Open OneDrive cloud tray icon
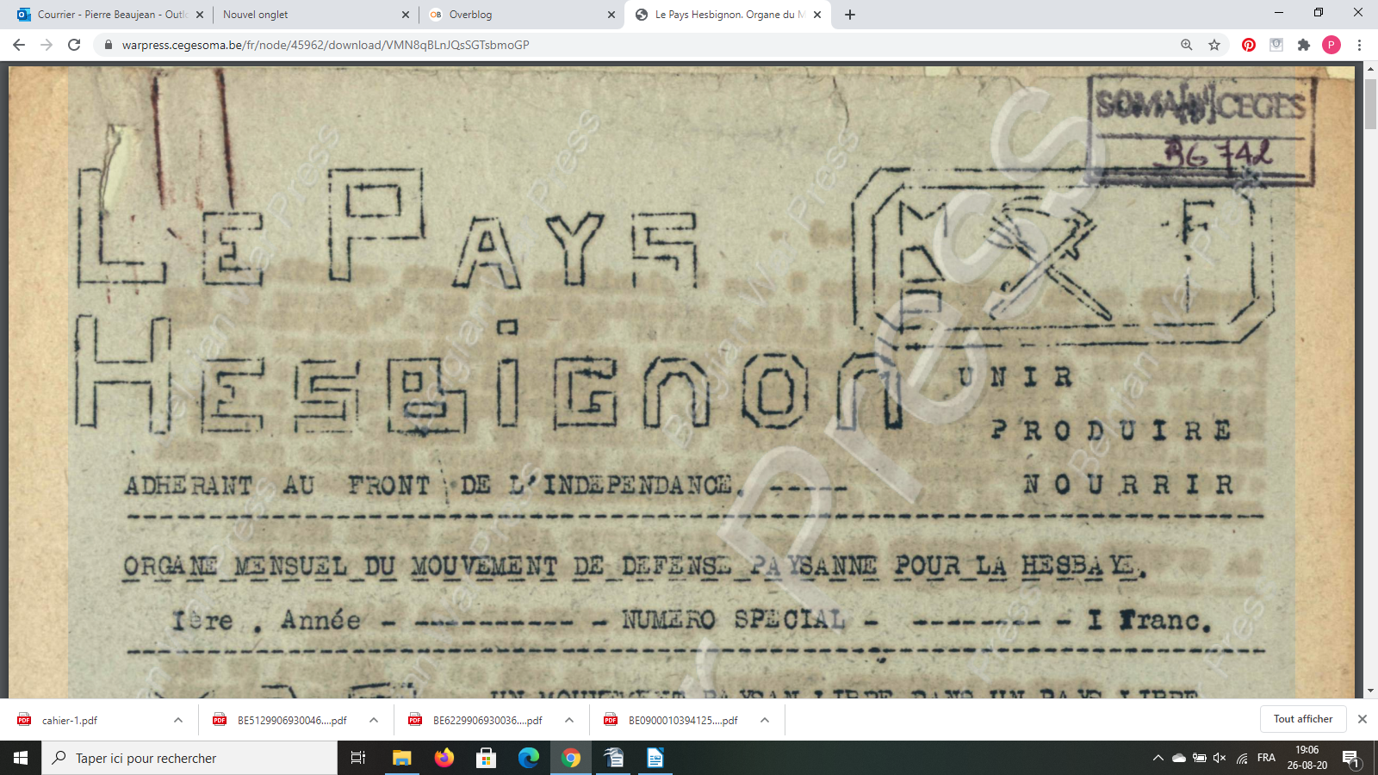Screen dimensions: 1378x775 pos(1178,758)
